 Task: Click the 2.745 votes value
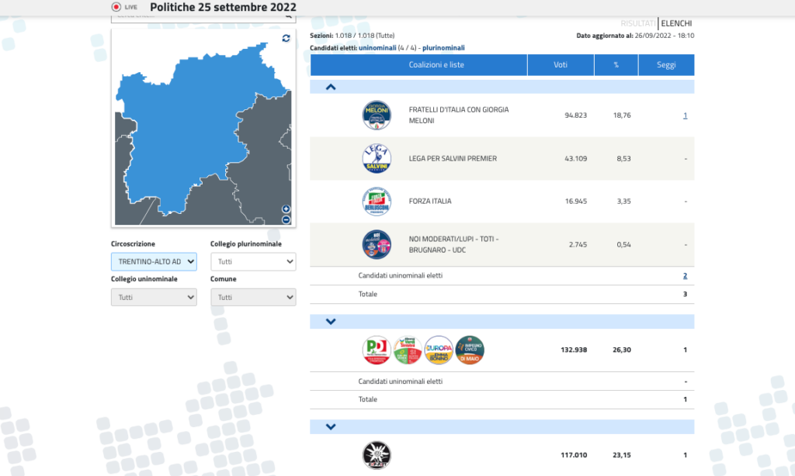pyautogui.click(x=578, y=244)
